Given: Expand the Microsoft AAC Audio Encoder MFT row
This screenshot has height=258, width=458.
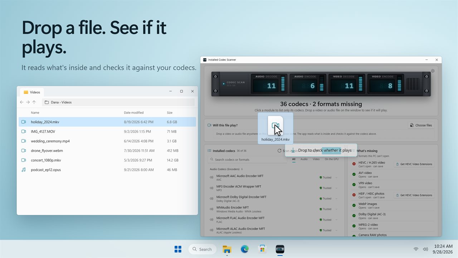Looking at the screenshot, I should tap(336, 177).
